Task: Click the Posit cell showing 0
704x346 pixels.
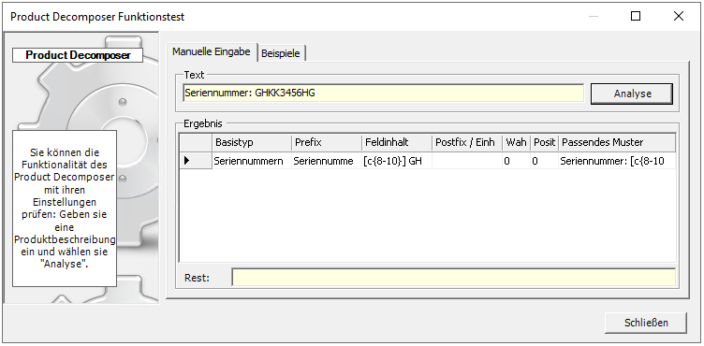Action: click(x=544, y=161)
